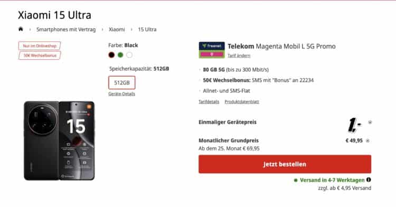
Task: Navigate to Xiaomi breadcrumb item
Action: pos(117,30)
